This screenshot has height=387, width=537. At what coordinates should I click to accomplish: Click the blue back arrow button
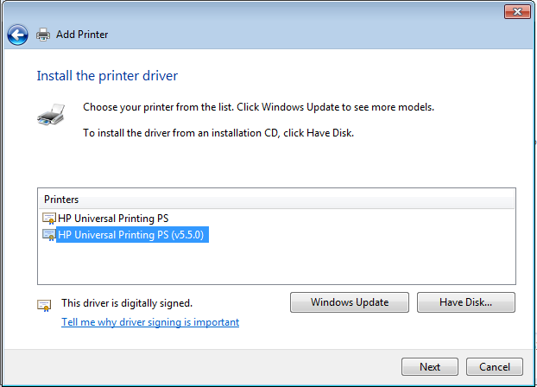tap(17, 35)
